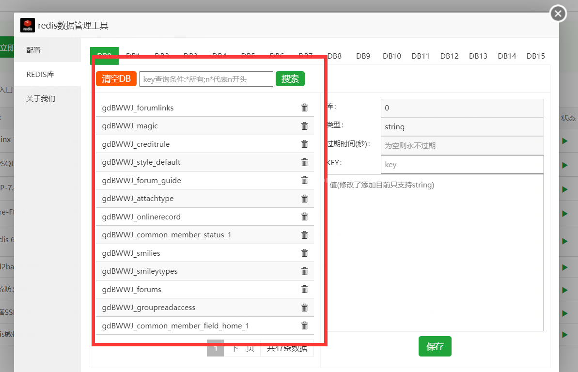Delete the gdBWWJ_forumlinks key
The image size is (578, 372).
304,108
